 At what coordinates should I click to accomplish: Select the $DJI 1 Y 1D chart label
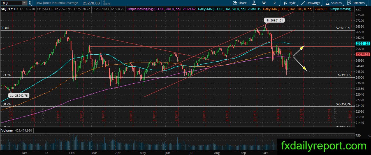10,9
